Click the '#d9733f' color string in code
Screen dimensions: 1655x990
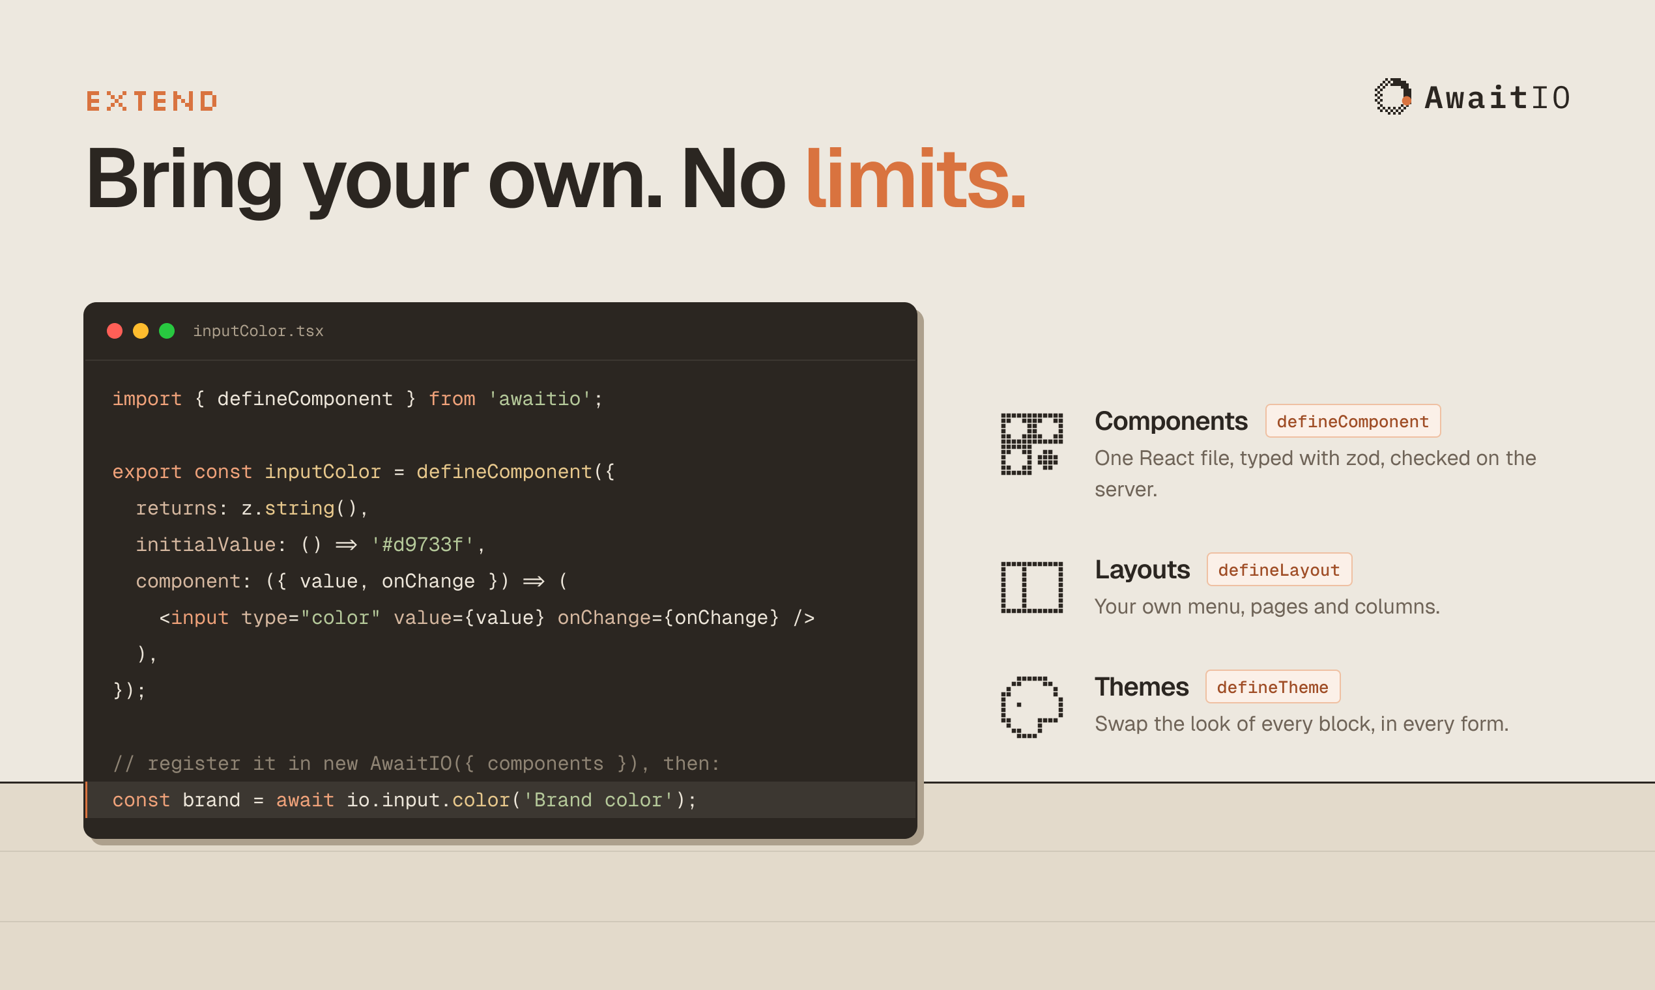(x=422, y=545)
